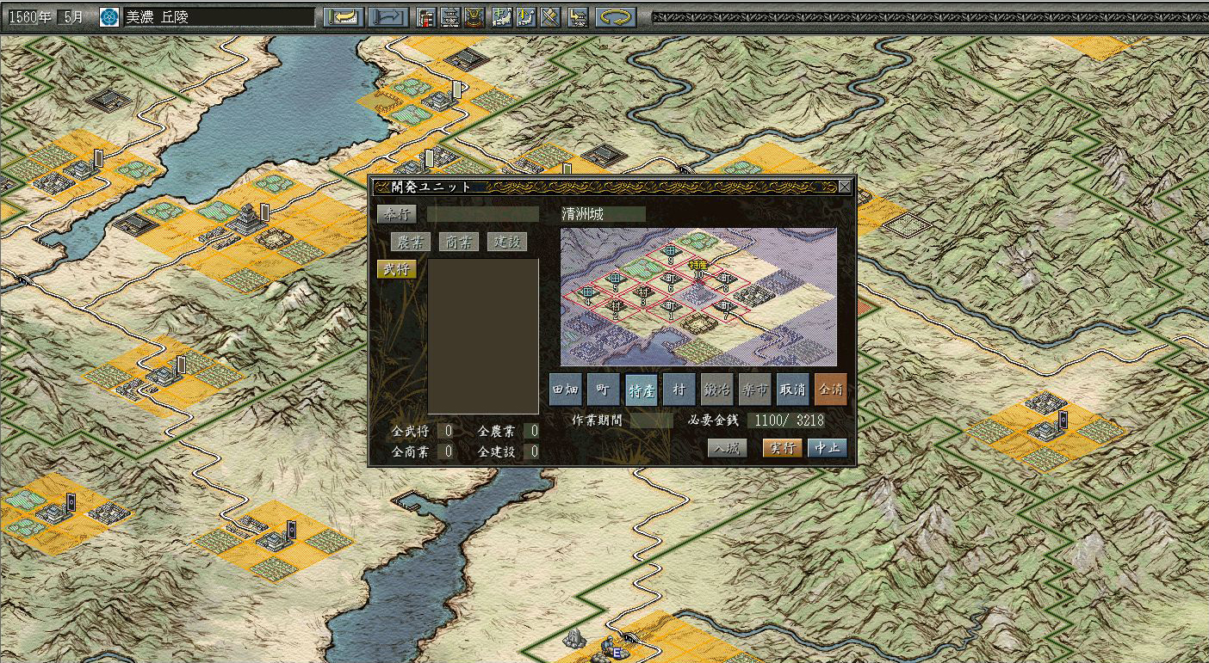The image size is (1209, 663).
Task: Click the yellow 武将 button
Action: click(x=397, y=269)
